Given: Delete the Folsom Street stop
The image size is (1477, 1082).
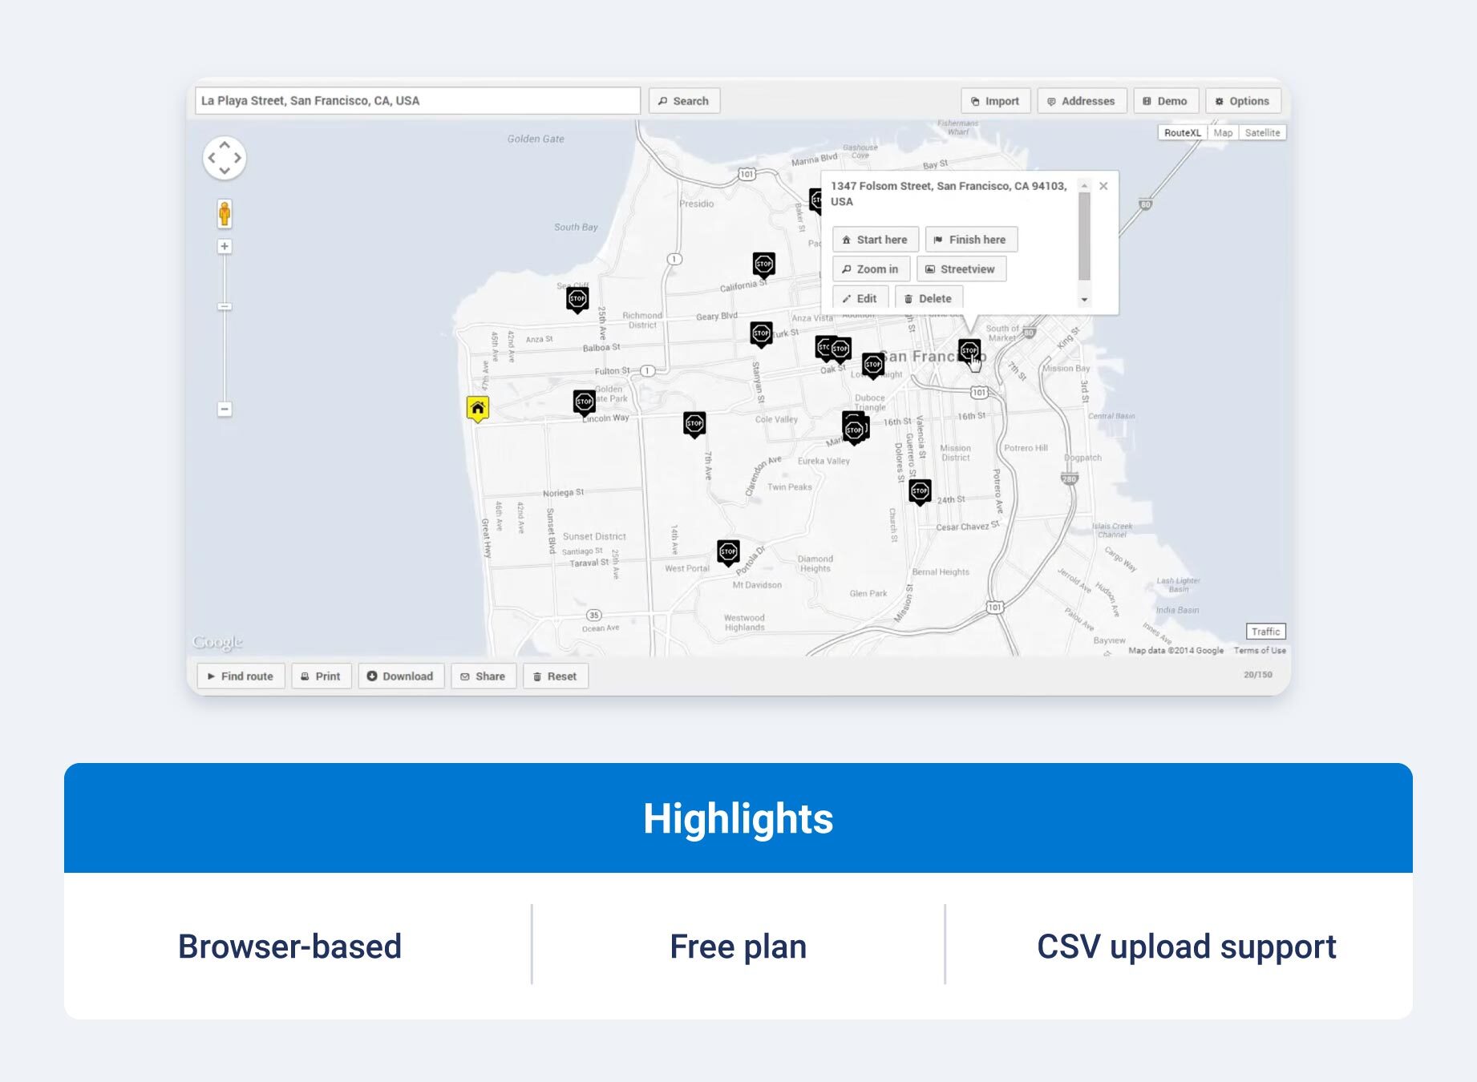Looking at the screenshot, I should 929,298.
